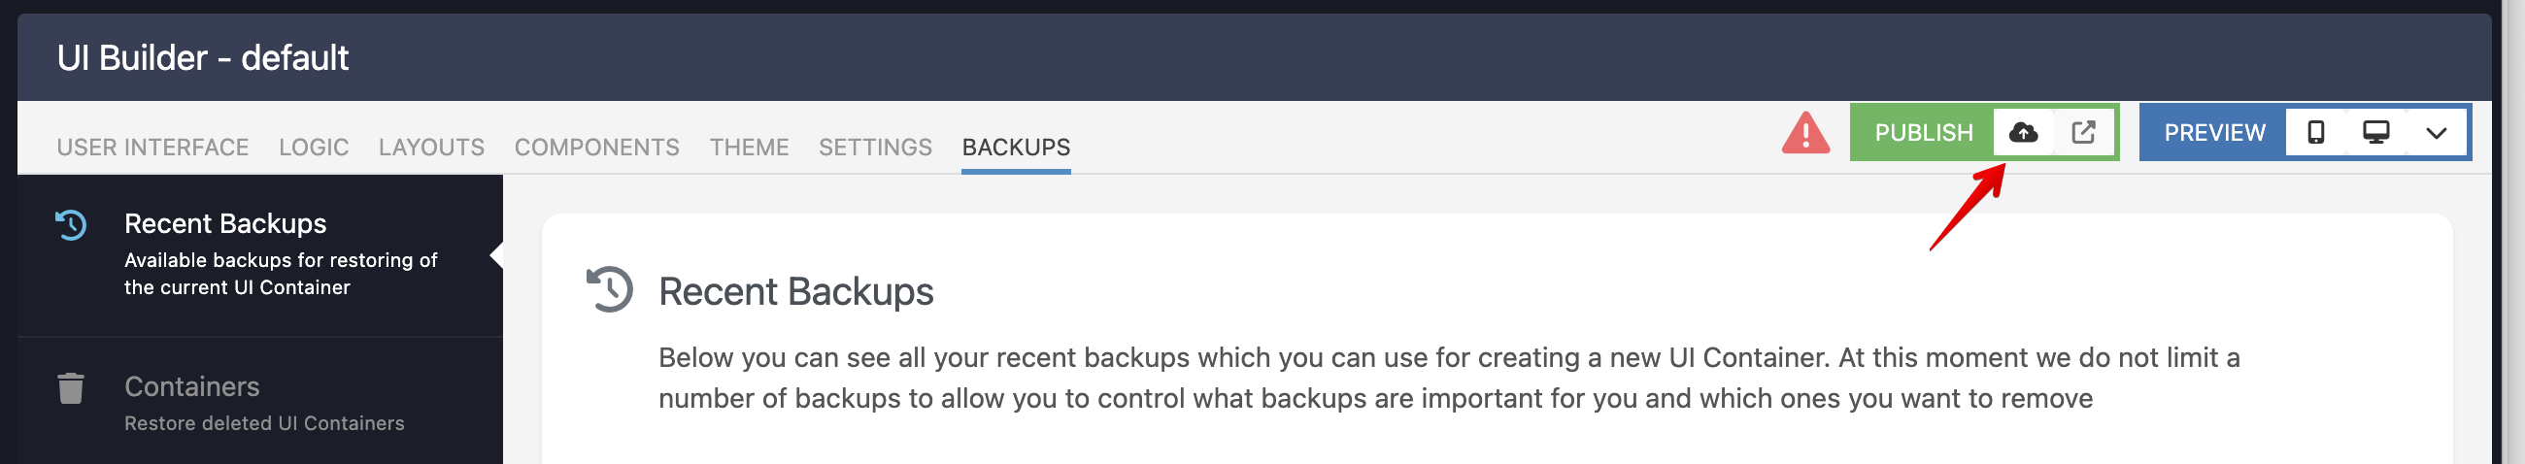Screen dimensions: 2525x464
Task: Select Recent Backups sidebar item
Action: pyautogui.click(x=259, y=255)
